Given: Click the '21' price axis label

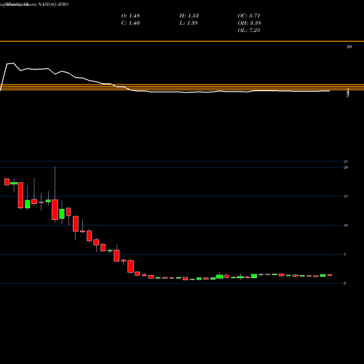Looking at the screenshot, I should click(x=346, y=162).
